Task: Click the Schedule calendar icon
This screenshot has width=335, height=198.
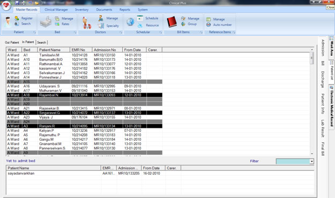Action: tap(140, 18)
